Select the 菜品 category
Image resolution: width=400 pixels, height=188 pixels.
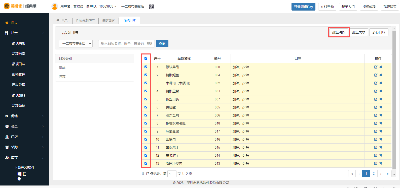(x=95, y=68)
